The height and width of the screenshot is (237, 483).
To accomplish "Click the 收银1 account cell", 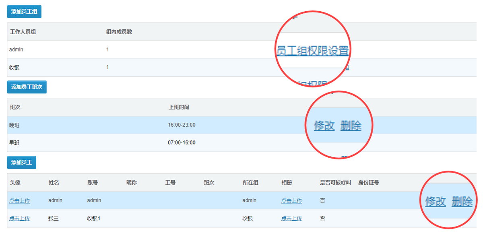I will tap(94, 218).
